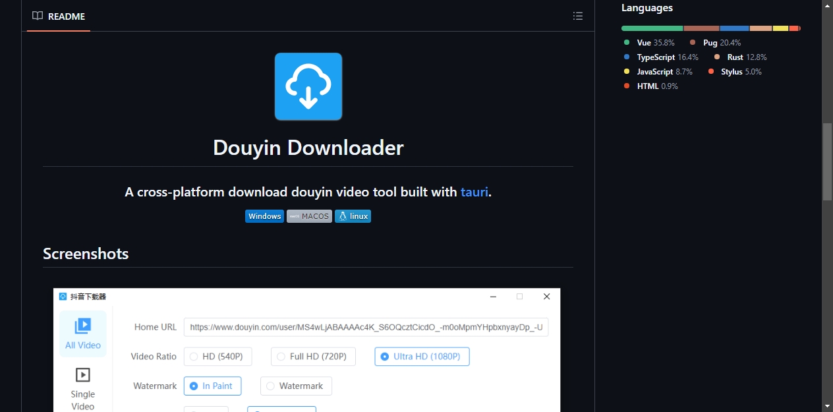The width and height of the screenshot is (833, 412).
Task: Click yellow JavaScript segment of language bar
Action: coord(780,28)
